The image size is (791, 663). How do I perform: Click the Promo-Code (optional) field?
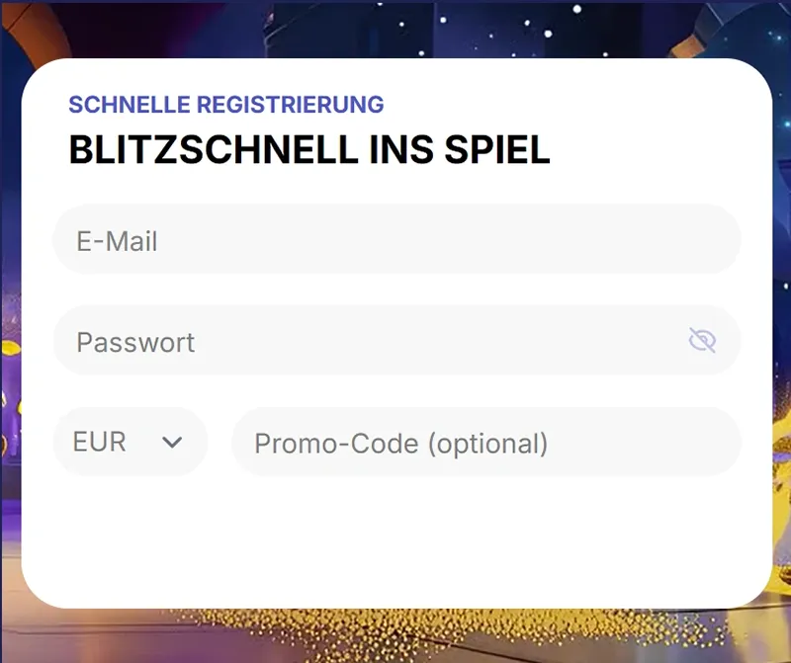click(485, 442)
